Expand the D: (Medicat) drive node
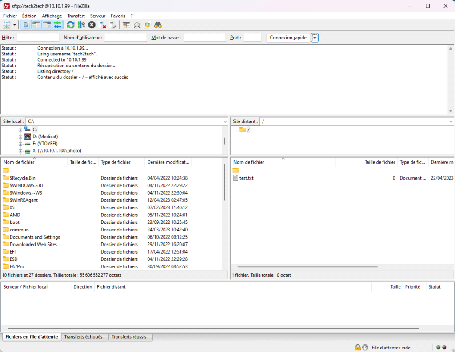Screen dimensions: 455x352 coord(20,137)
